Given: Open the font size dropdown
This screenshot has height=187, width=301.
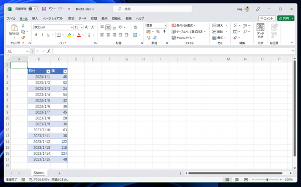Looking at the screenshot, I should [x=82, y=27].
